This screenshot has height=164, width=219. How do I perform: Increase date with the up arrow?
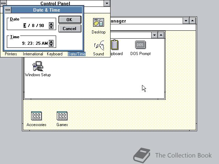(x=51, y=24)
